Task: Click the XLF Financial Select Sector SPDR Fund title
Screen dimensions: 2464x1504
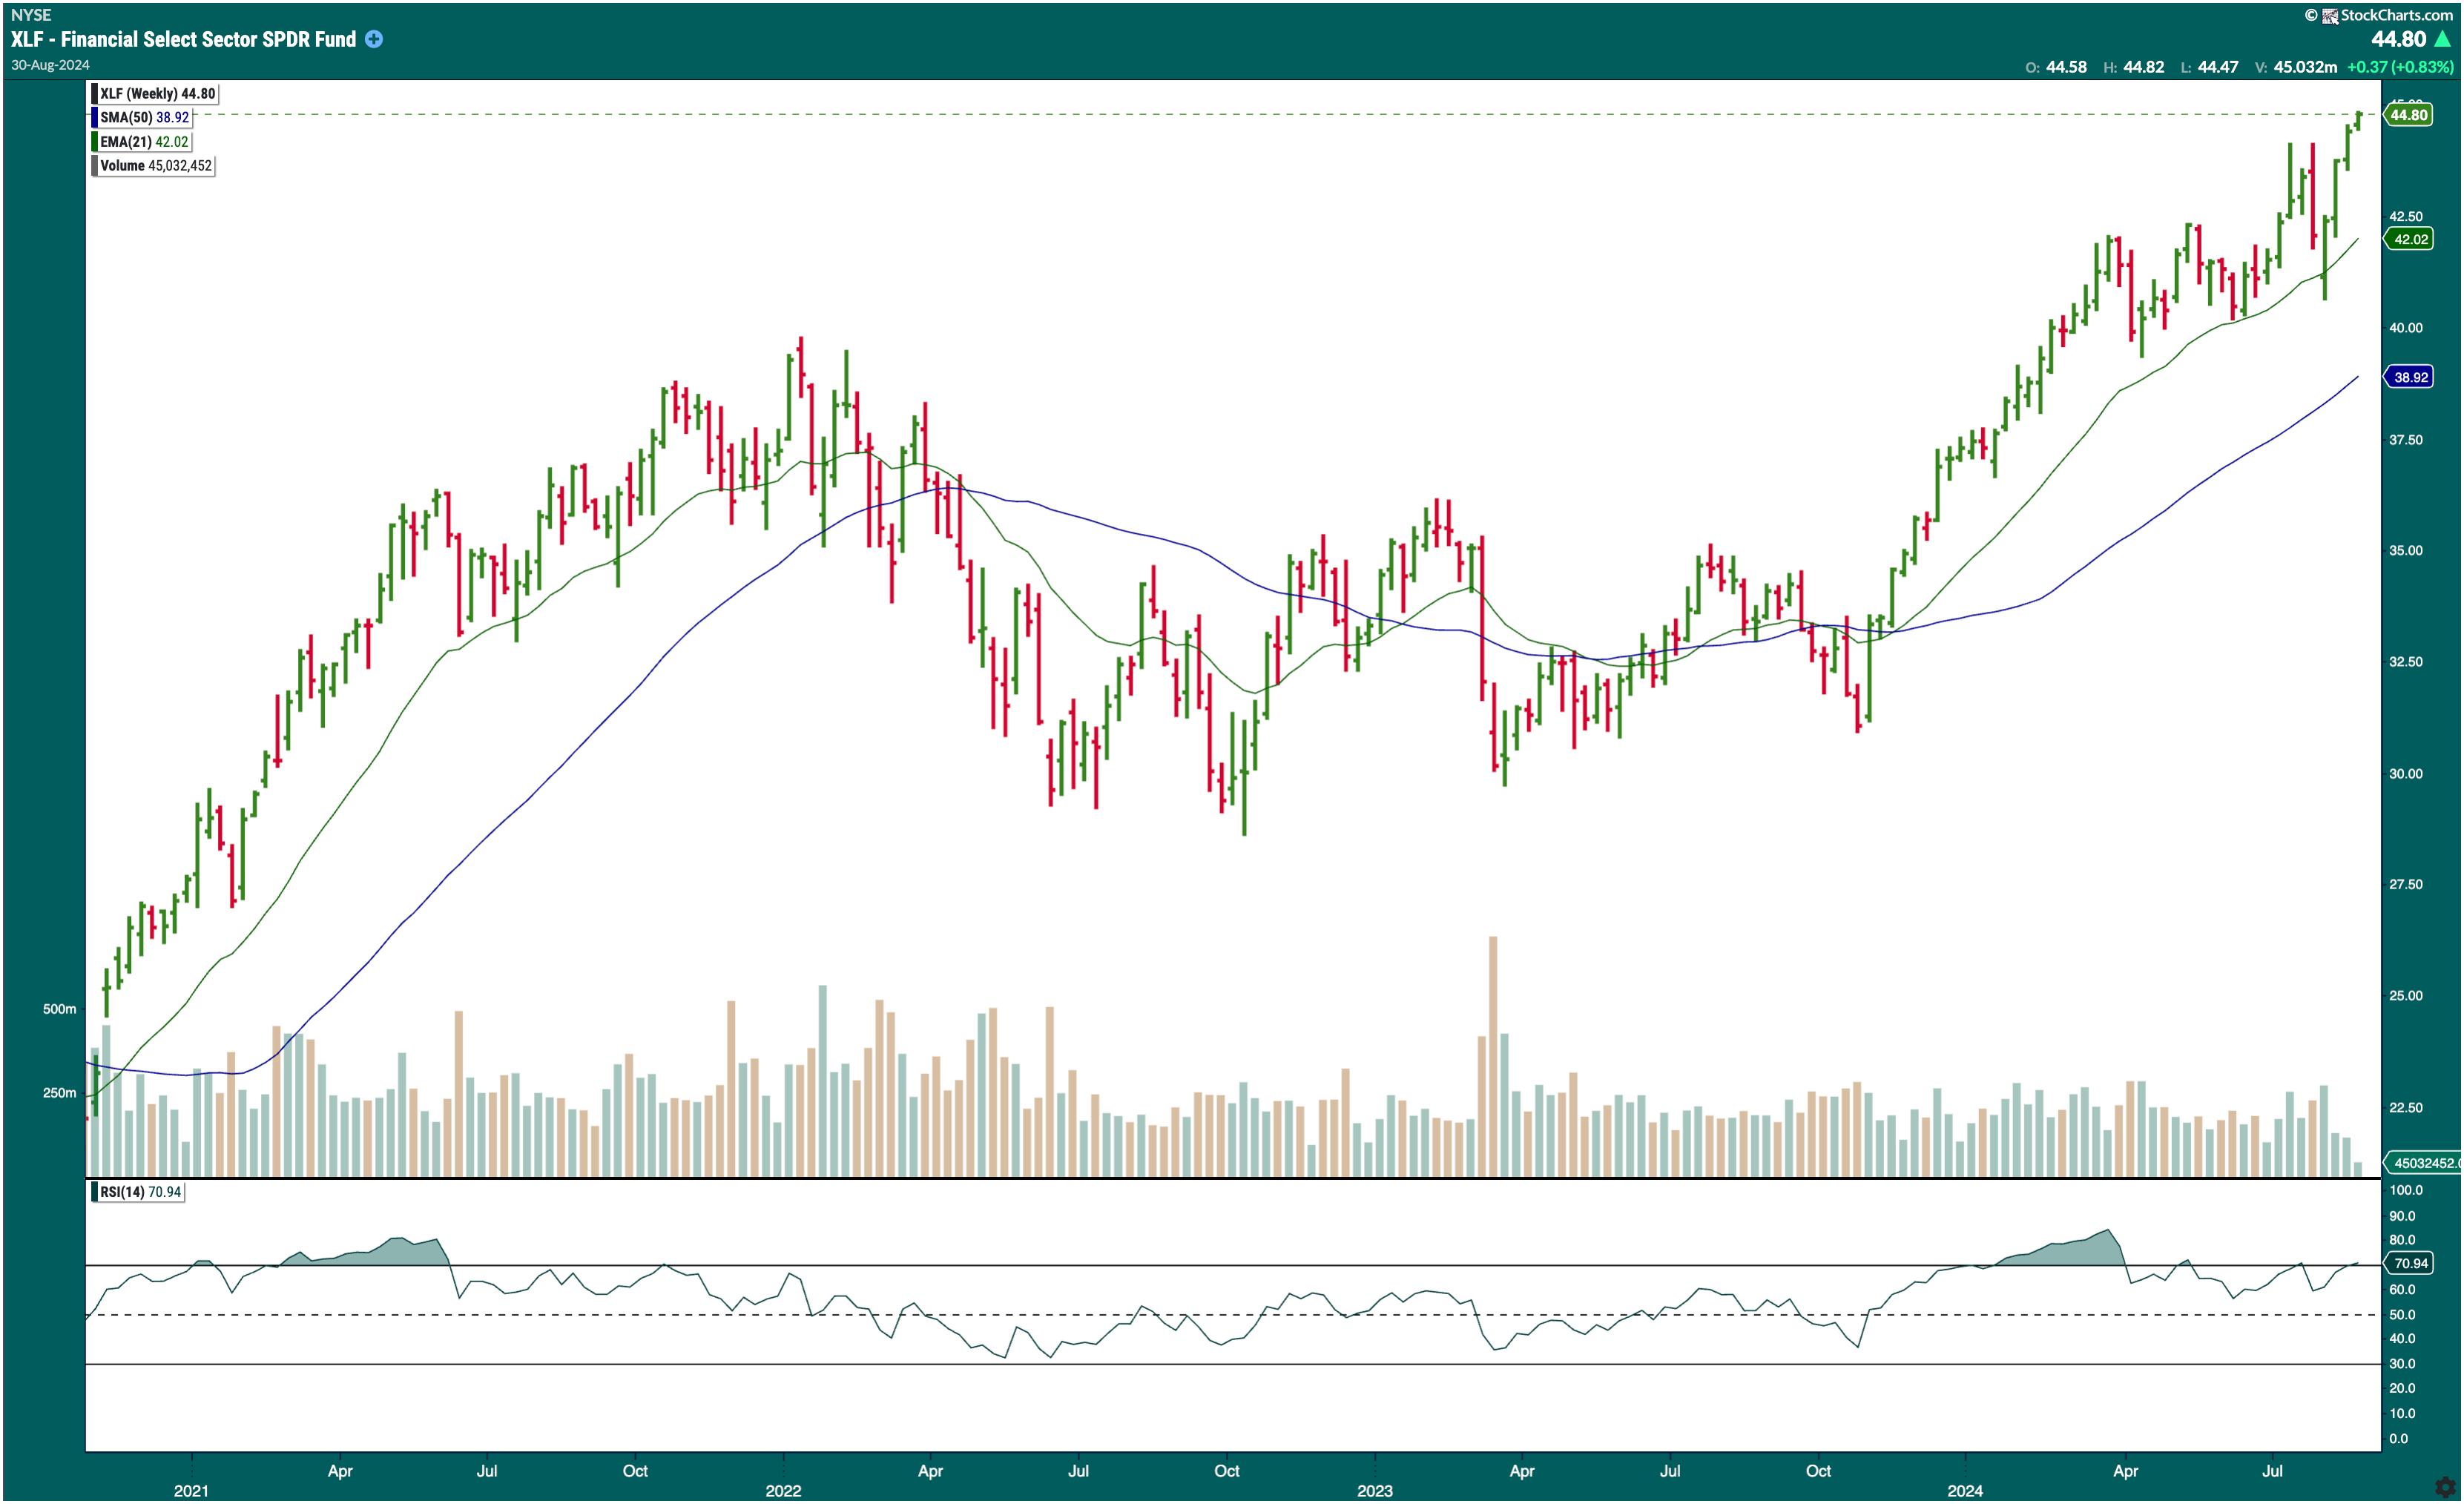Action: (184, 39)
